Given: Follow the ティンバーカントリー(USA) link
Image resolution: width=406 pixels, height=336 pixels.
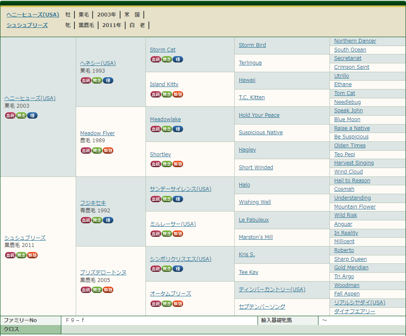Looking at the screenshot, I should [x=272, y=290].
